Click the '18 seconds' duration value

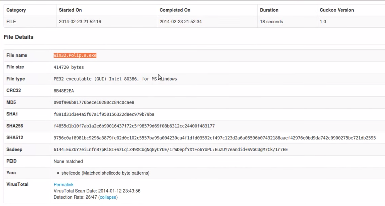click(x=271, y=22)
